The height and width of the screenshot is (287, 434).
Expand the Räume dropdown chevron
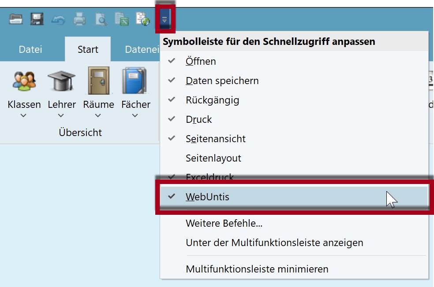(98, 115)
